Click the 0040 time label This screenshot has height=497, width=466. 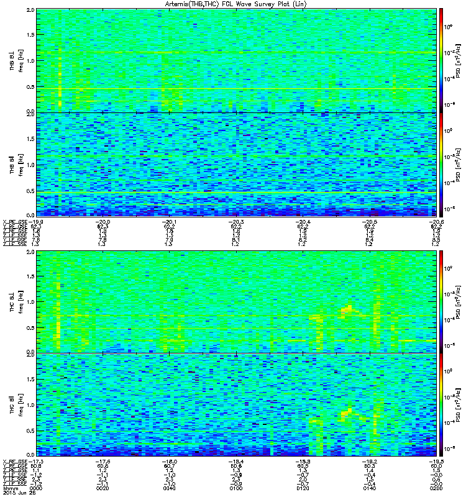click(169, 488)
